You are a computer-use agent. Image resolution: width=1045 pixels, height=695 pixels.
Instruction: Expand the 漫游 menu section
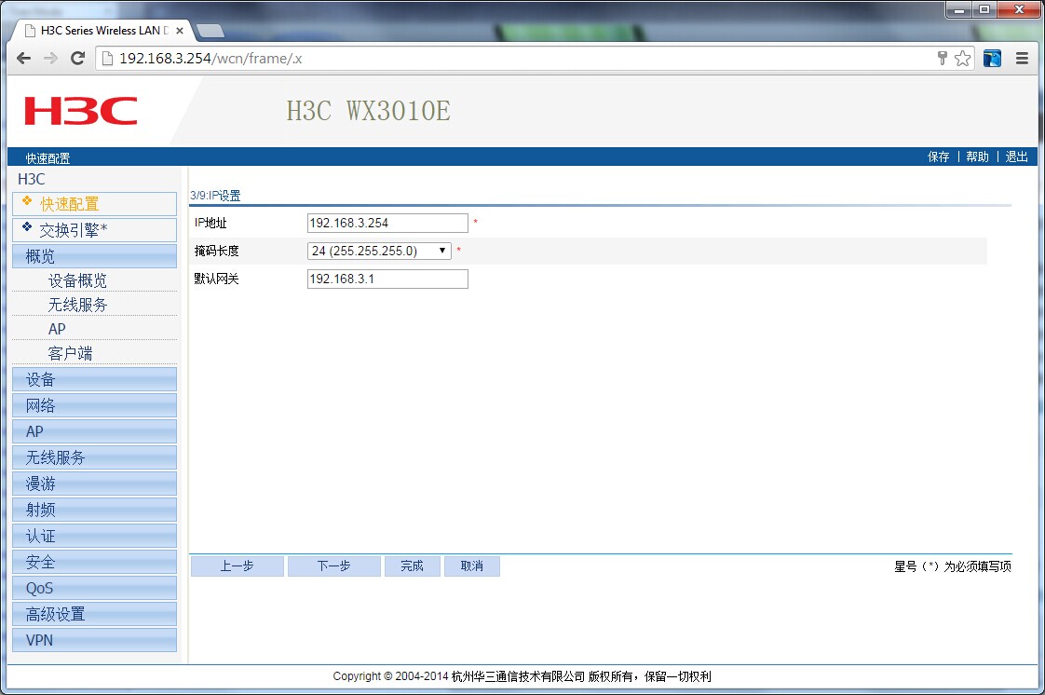(95, 484)
